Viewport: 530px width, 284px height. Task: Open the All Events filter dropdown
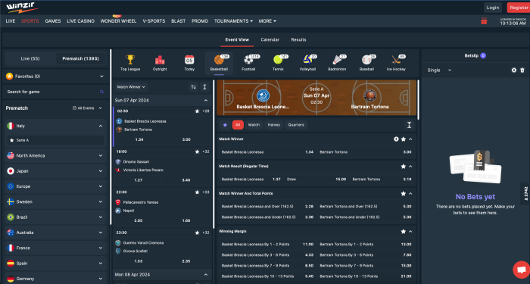coord(87,108)
